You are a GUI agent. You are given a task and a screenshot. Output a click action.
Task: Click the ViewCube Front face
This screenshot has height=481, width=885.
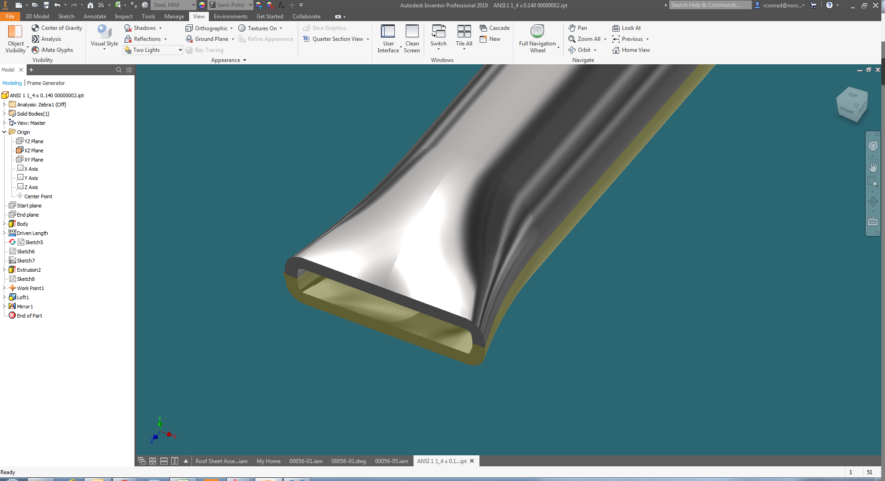pos(847,111)
